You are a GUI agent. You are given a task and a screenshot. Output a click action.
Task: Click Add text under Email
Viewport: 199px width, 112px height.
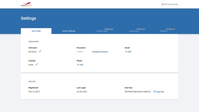click(x=129, y=52)
